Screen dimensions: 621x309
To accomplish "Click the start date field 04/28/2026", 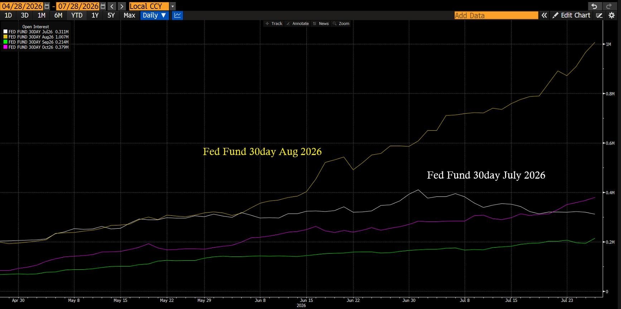I will pyautogui.click(x=22, y=6).
